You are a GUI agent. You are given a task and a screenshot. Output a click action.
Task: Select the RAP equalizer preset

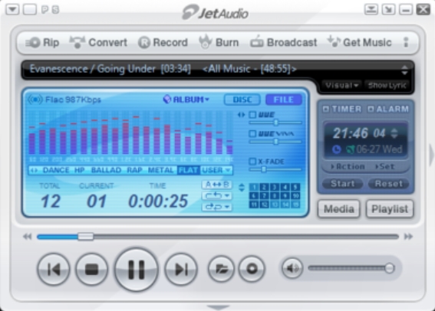pos(134,170)
